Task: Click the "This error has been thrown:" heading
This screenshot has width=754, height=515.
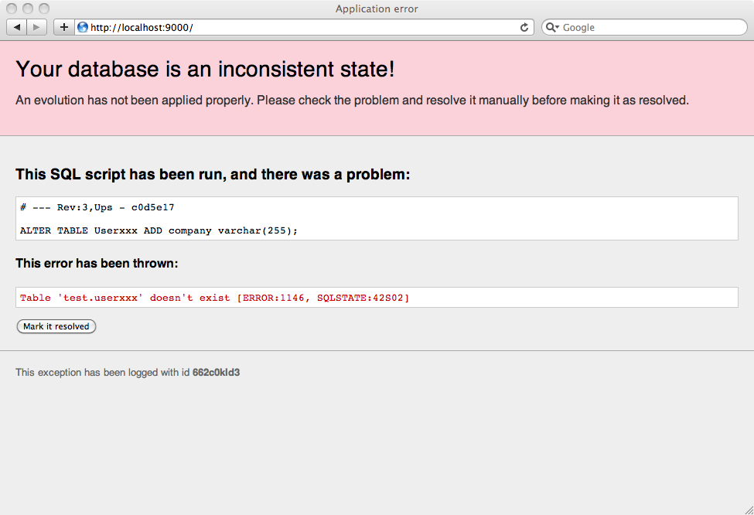Action: pyautogui.click(x=97, y=264)
